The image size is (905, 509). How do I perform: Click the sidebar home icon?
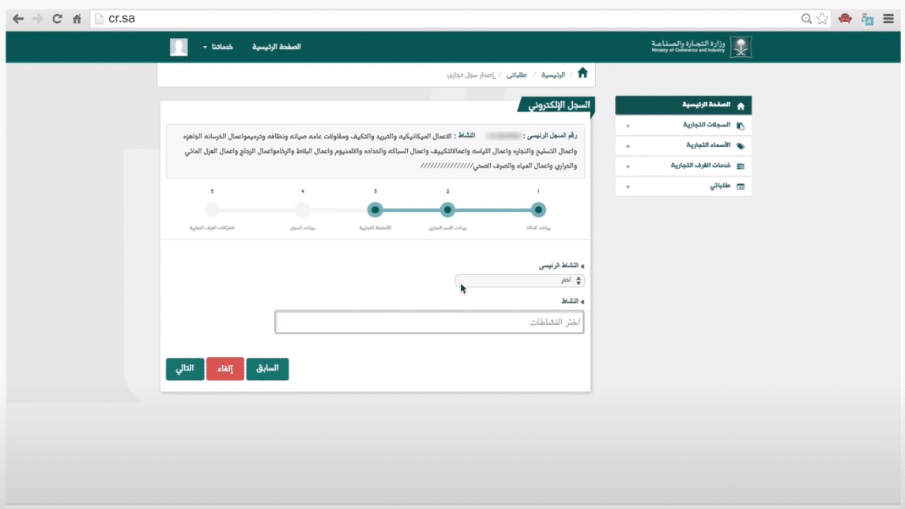point(741,106)
